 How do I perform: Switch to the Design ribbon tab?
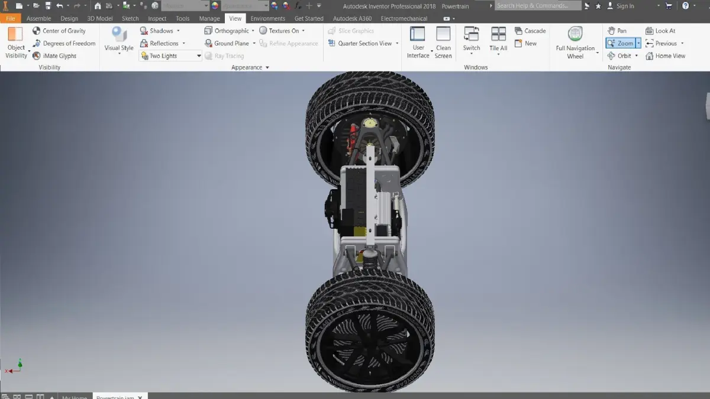tap(69, 18)
